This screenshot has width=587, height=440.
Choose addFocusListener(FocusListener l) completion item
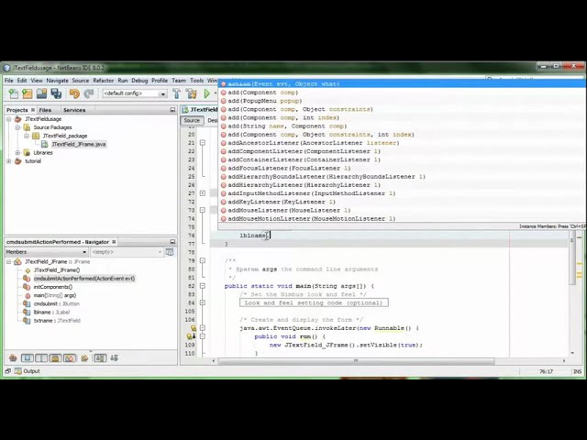[402, 169]
